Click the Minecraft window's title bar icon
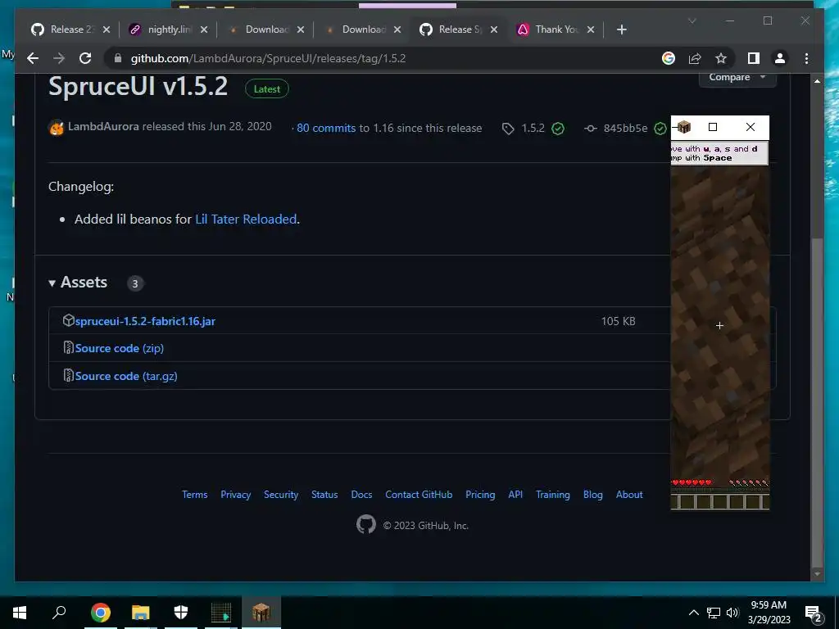Image resolution: width=839 pixels, height=629 pixels. click(x=684, y=127)
